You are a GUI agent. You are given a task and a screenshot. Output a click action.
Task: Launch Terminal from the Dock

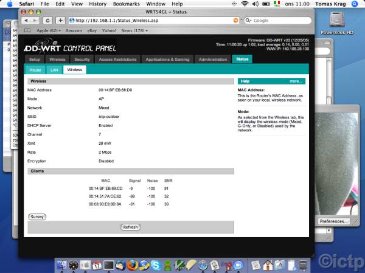(x=109, y=265)
